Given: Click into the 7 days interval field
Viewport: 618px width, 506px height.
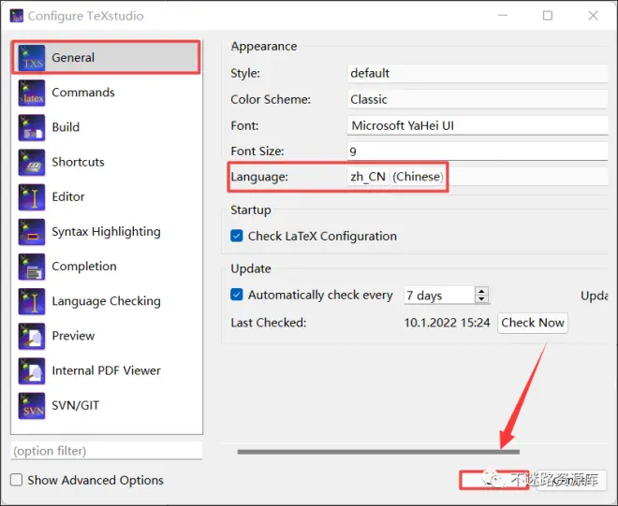Looking at the screenshot, I should 439,296.
